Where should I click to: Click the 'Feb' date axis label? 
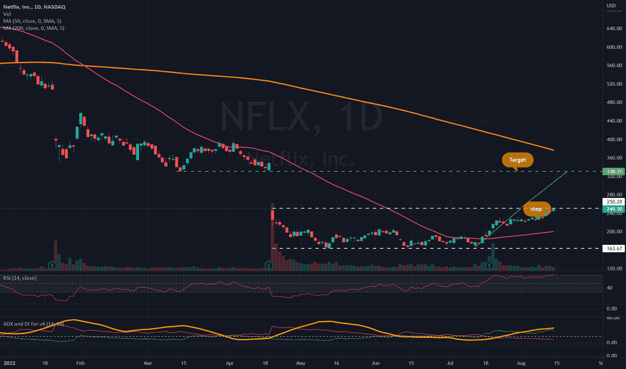pos(80,364)
